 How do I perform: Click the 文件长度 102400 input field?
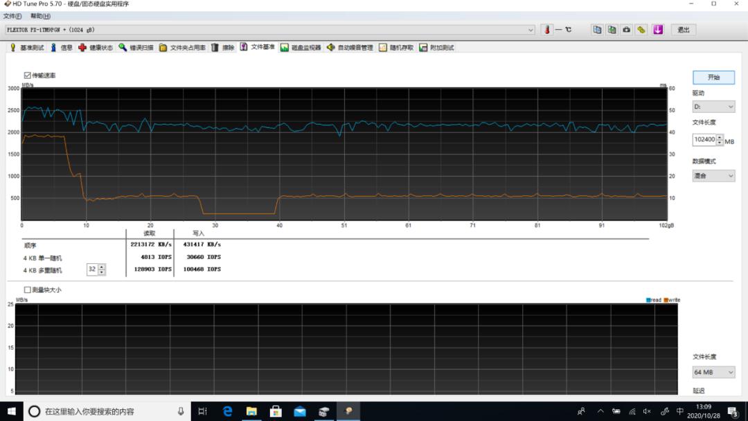click(704, 139)
